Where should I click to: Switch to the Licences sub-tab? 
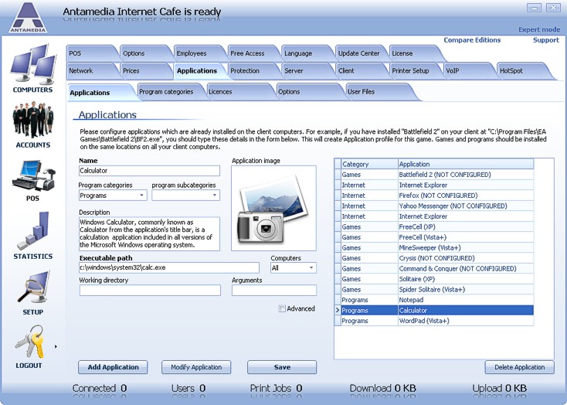[238, 92]
